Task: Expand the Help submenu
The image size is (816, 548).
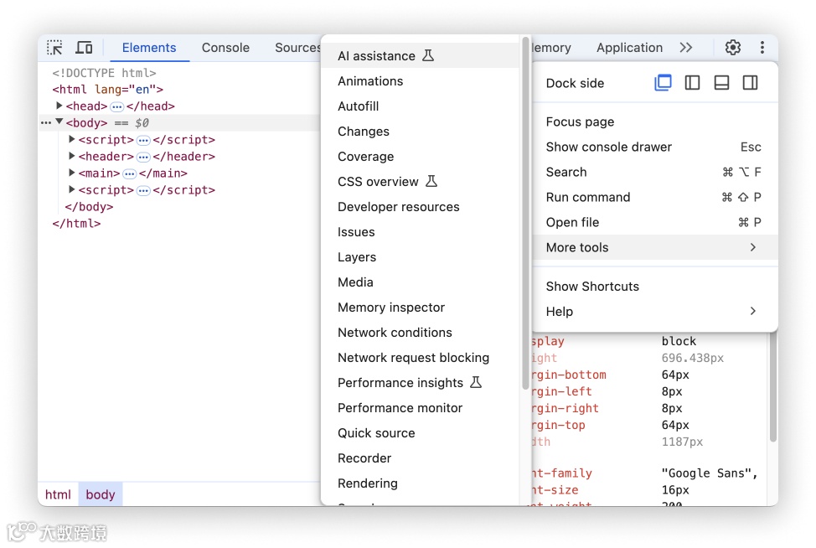Action: coord(655,311)
